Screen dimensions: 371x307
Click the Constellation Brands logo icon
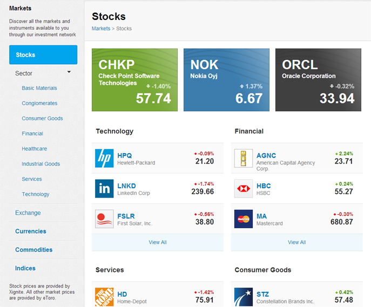pos(244,297)
